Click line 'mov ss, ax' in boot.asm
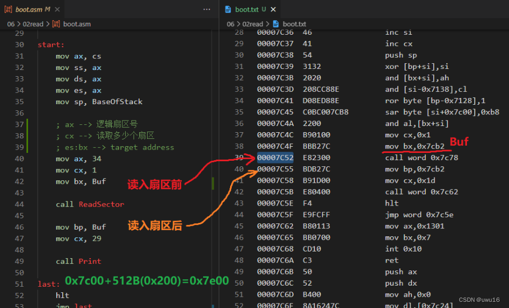This screenshot has height=308, width=509. 78,68
